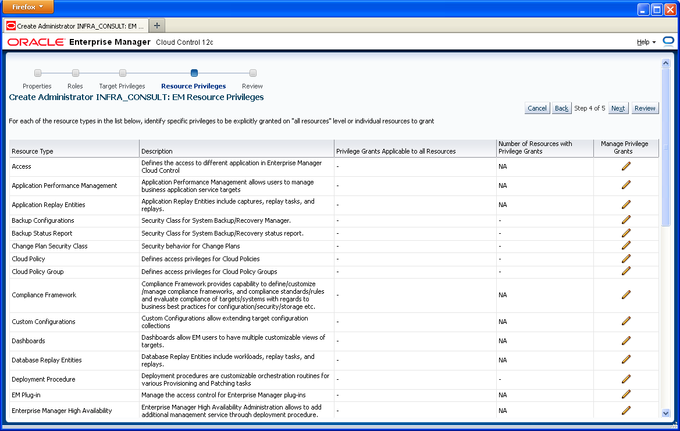
Task: Click 'Number of Resources with Privilege Grants' header
Action: click(x=544, y=149)
